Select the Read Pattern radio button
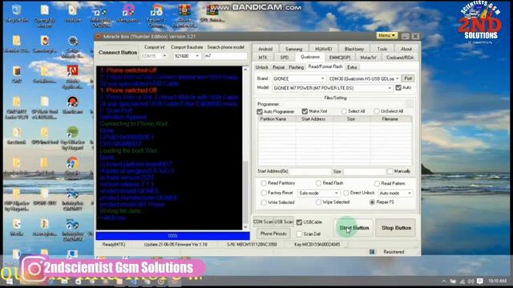This screenshot has width=513, height=288. [377, 183]
